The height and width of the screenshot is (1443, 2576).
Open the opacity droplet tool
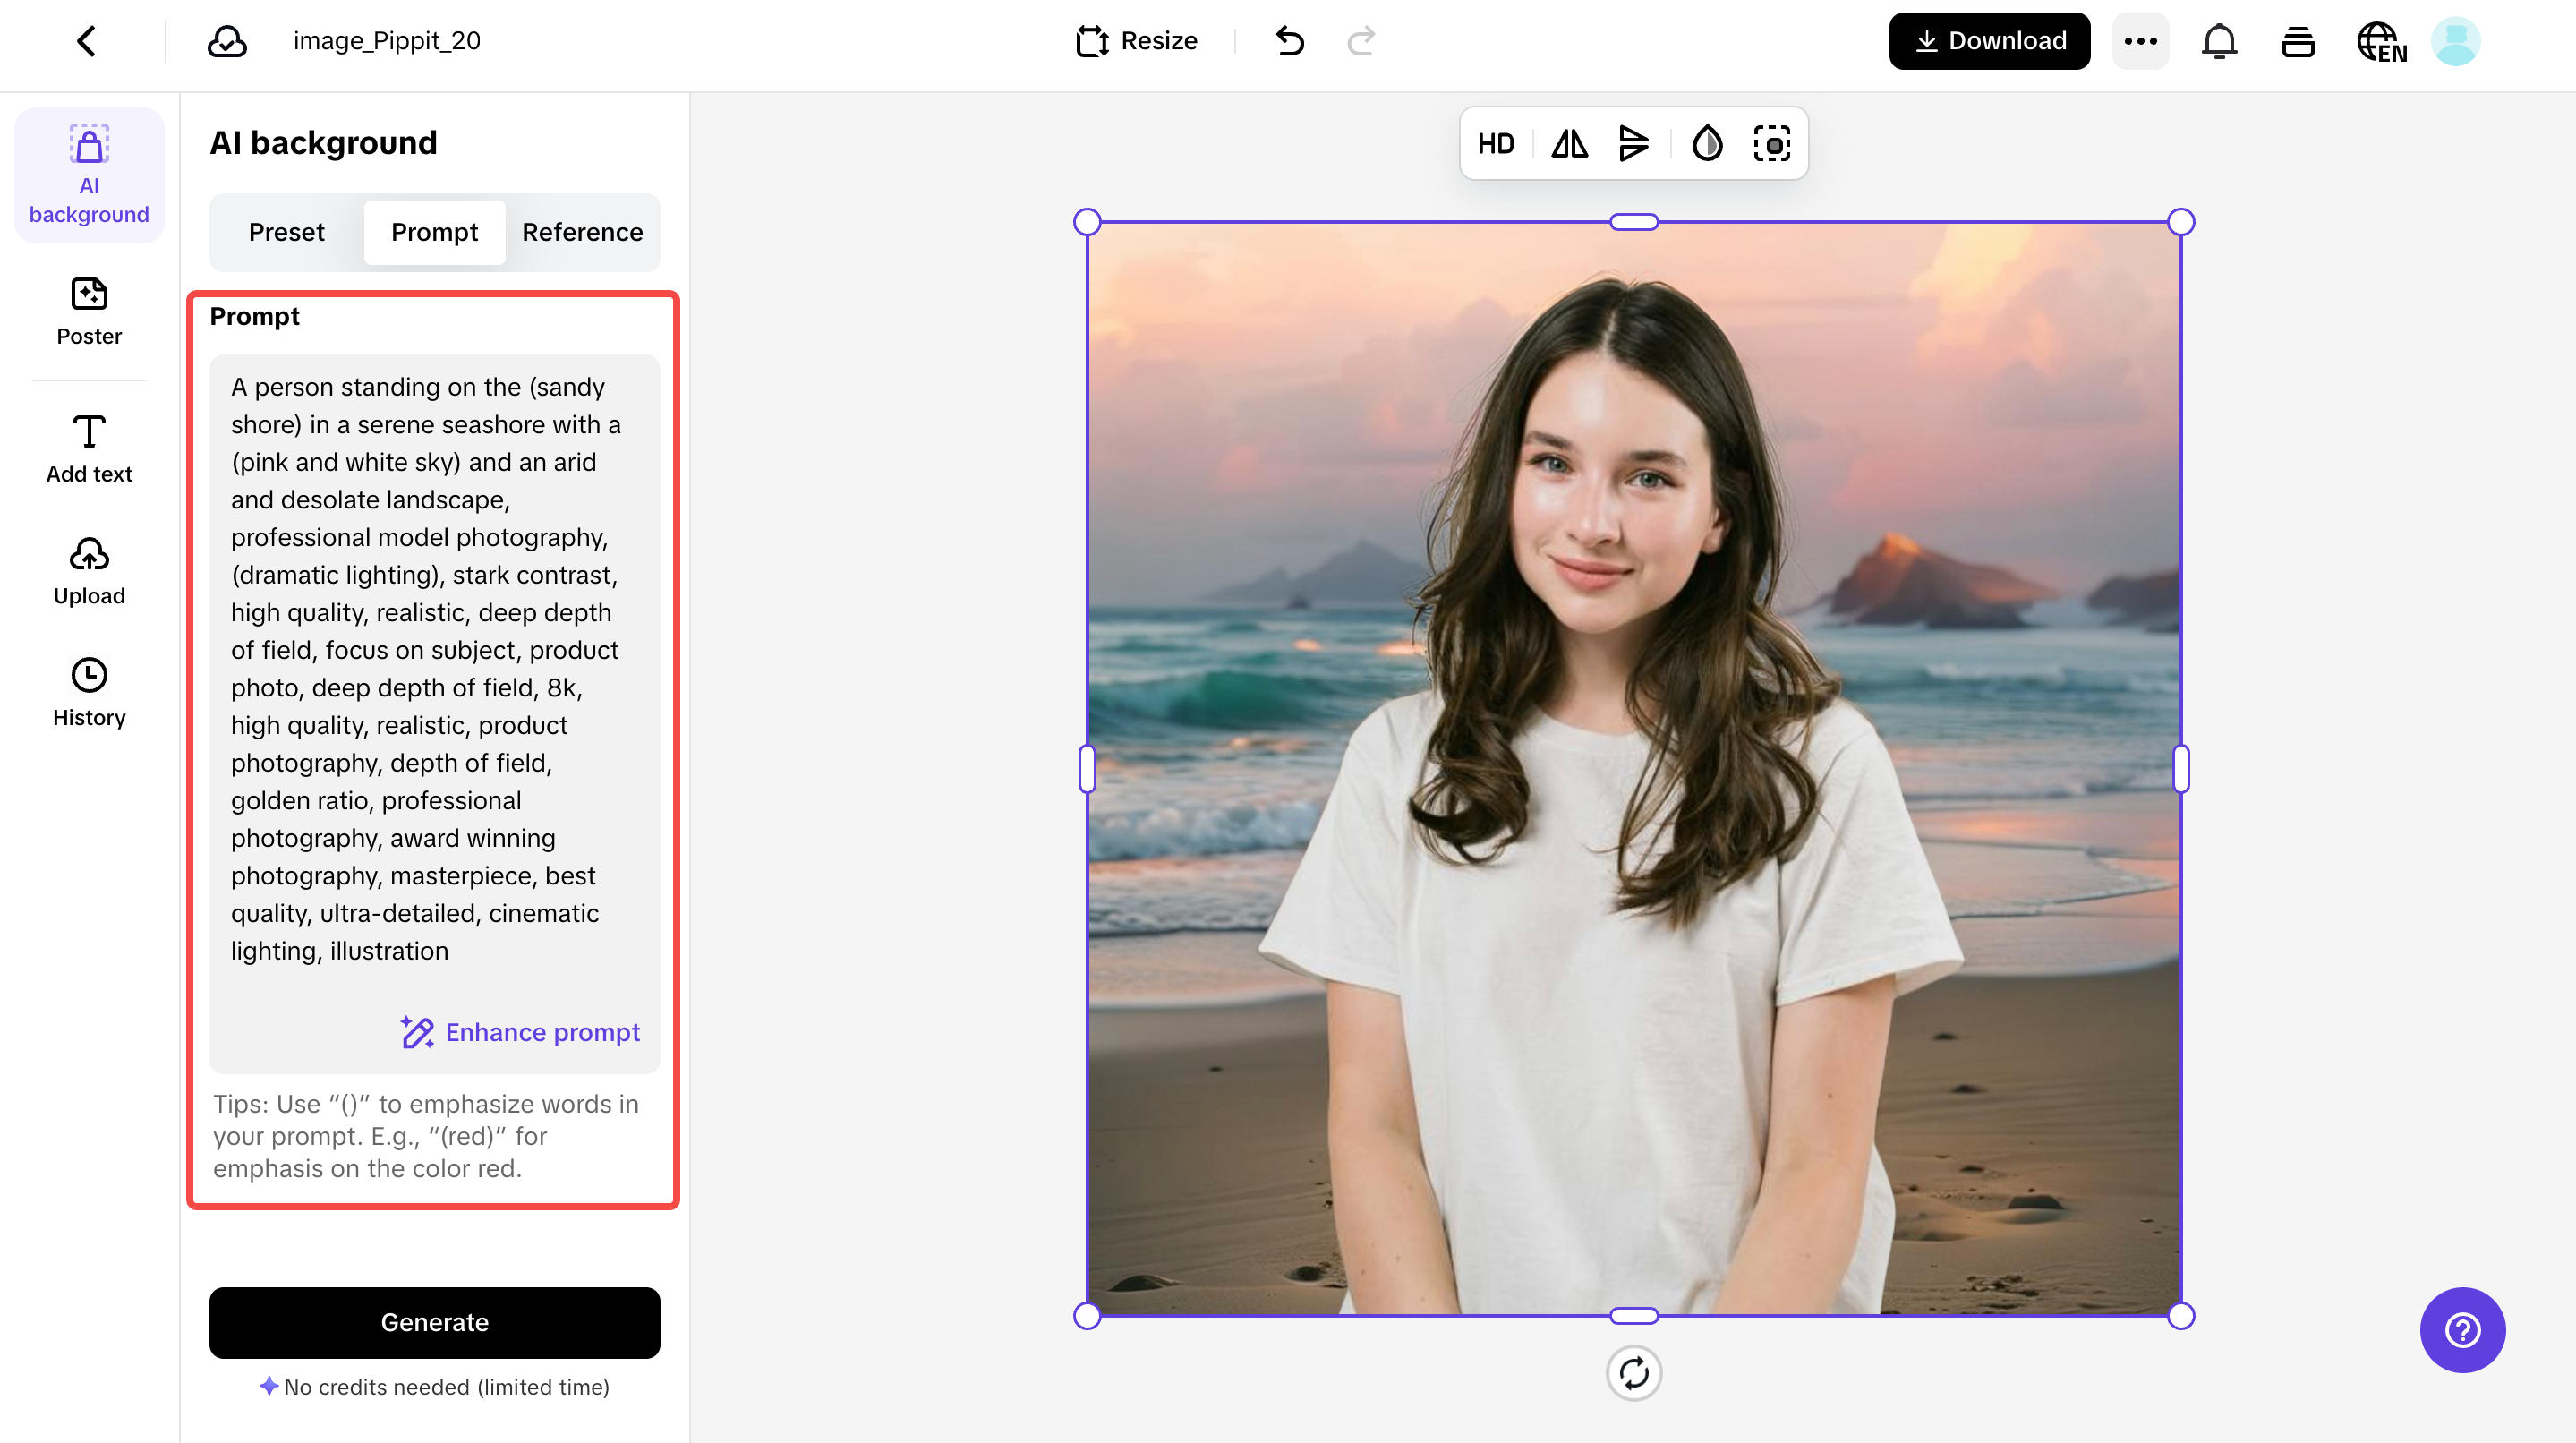pyautogui.click(x=1707, y=144)
